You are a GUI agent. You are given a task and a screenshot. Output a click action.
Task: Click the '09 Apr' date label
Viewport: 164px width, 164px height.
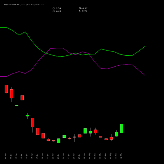pyautogui.click(x=11, y=156)
